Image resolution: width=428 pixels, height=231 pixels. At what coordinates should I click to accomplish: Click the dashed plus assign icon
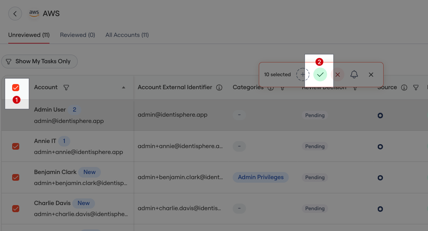tap(302, 74)
